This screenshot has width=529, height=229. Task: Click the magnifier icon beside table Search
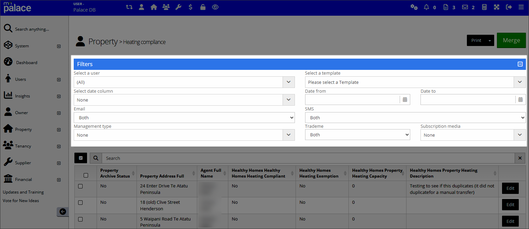96,158
